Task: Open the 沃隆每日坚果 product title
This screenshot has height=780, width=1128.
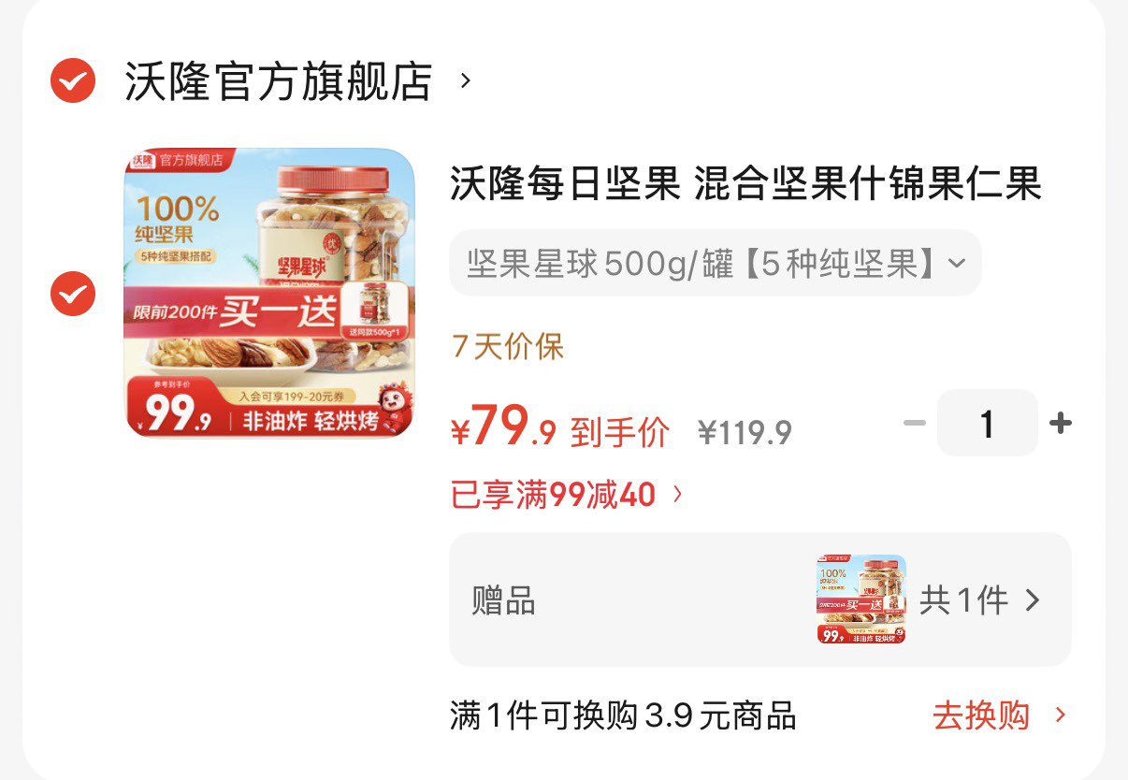Action: coord(745,183)
